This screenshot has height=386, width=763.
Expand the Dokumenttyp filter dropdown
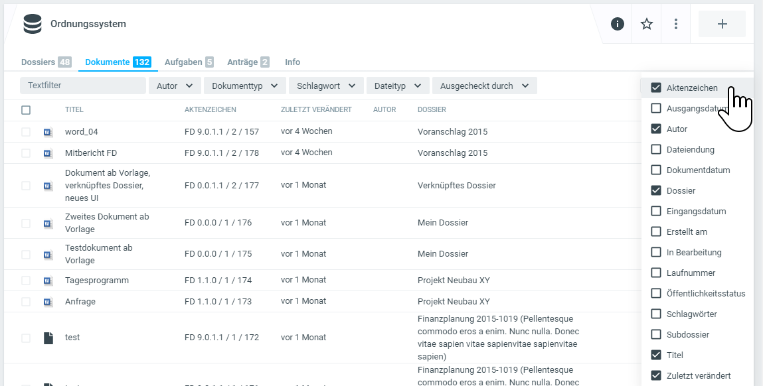[244, 86]
